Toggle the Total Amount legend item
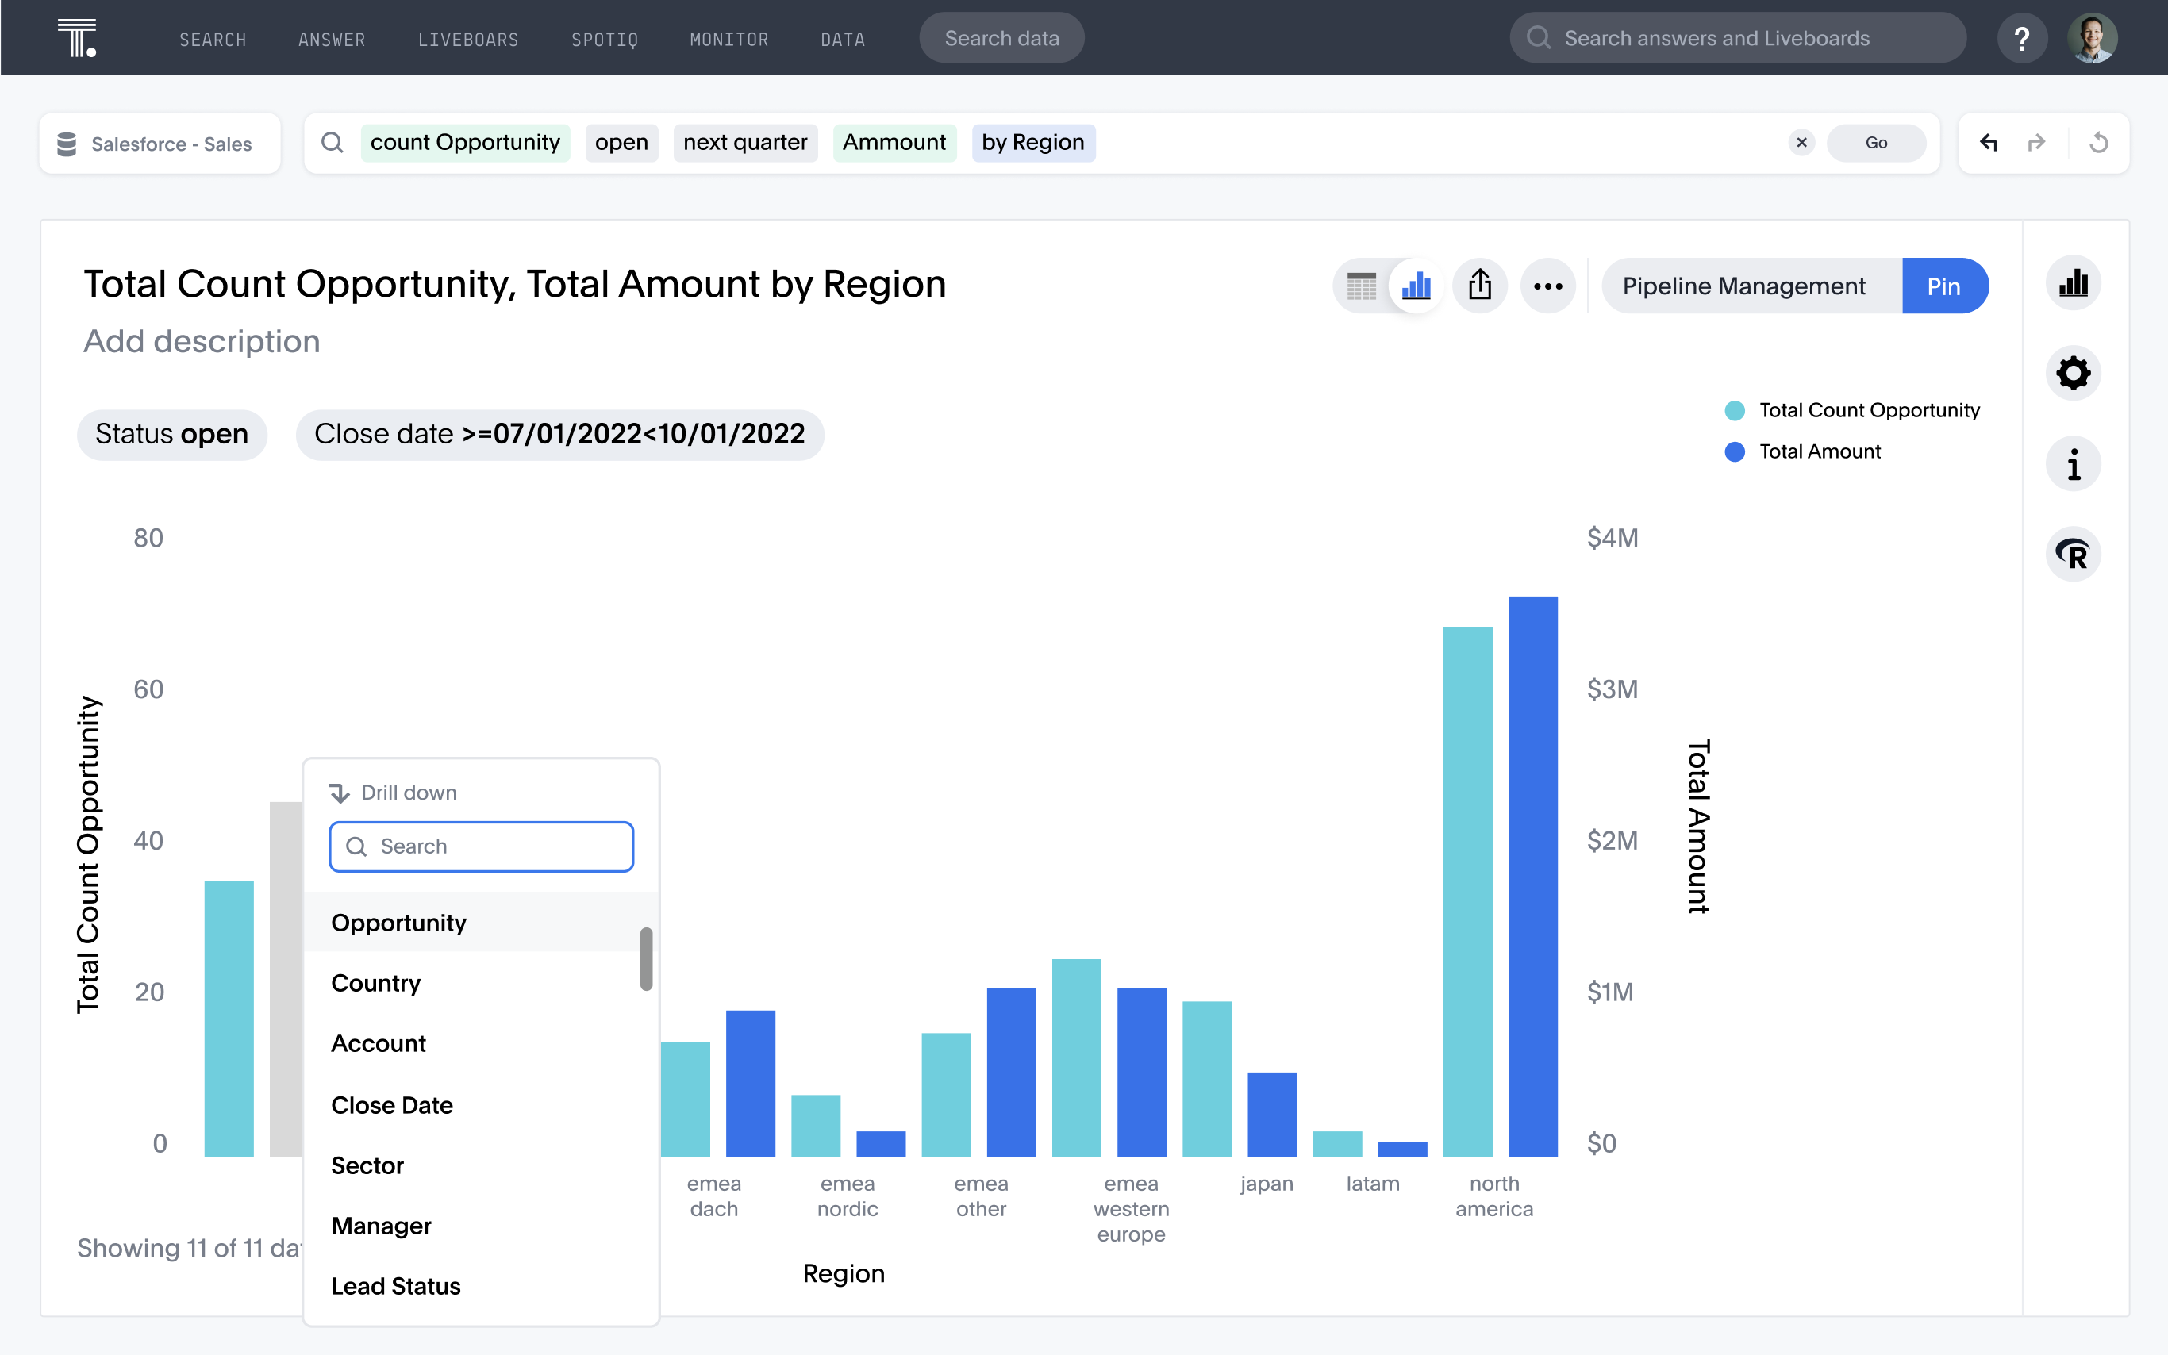 [x=1818, y=451]
